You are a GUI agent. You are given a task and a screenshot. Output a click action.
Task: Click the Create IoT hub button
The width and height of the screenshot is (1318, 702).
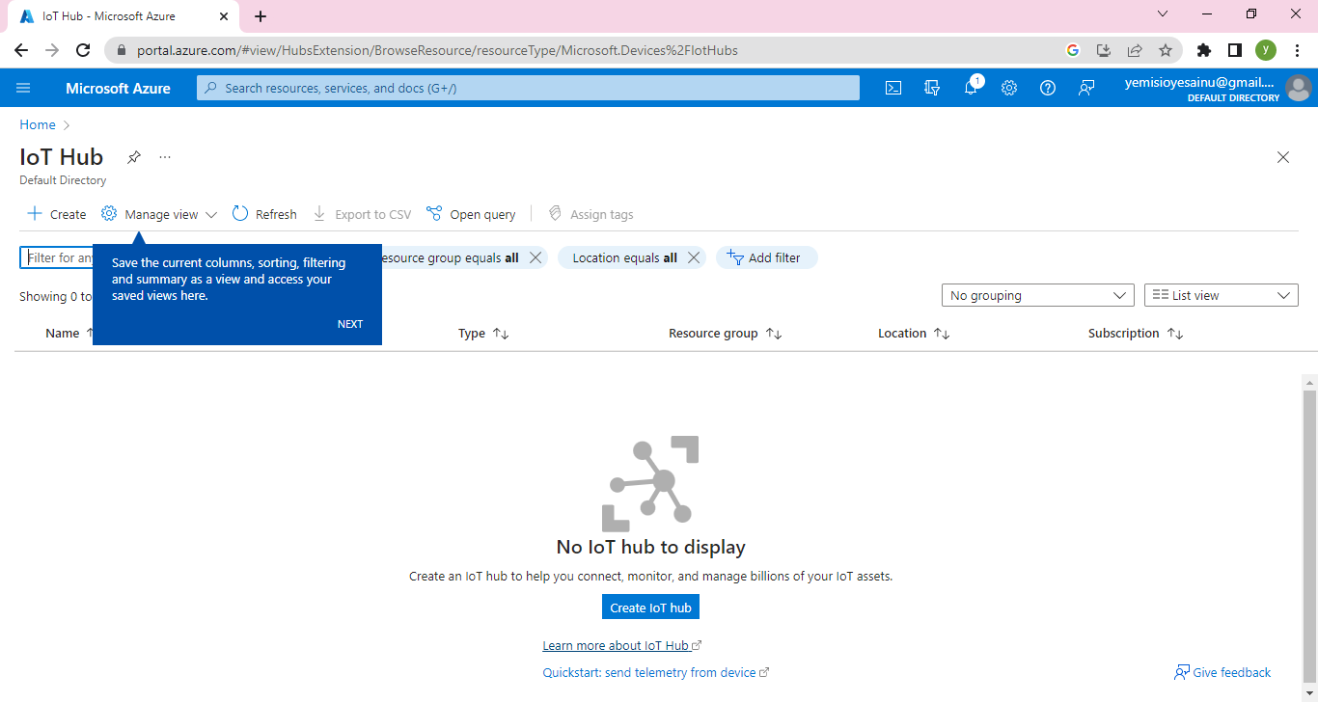(x=650, y=607)
